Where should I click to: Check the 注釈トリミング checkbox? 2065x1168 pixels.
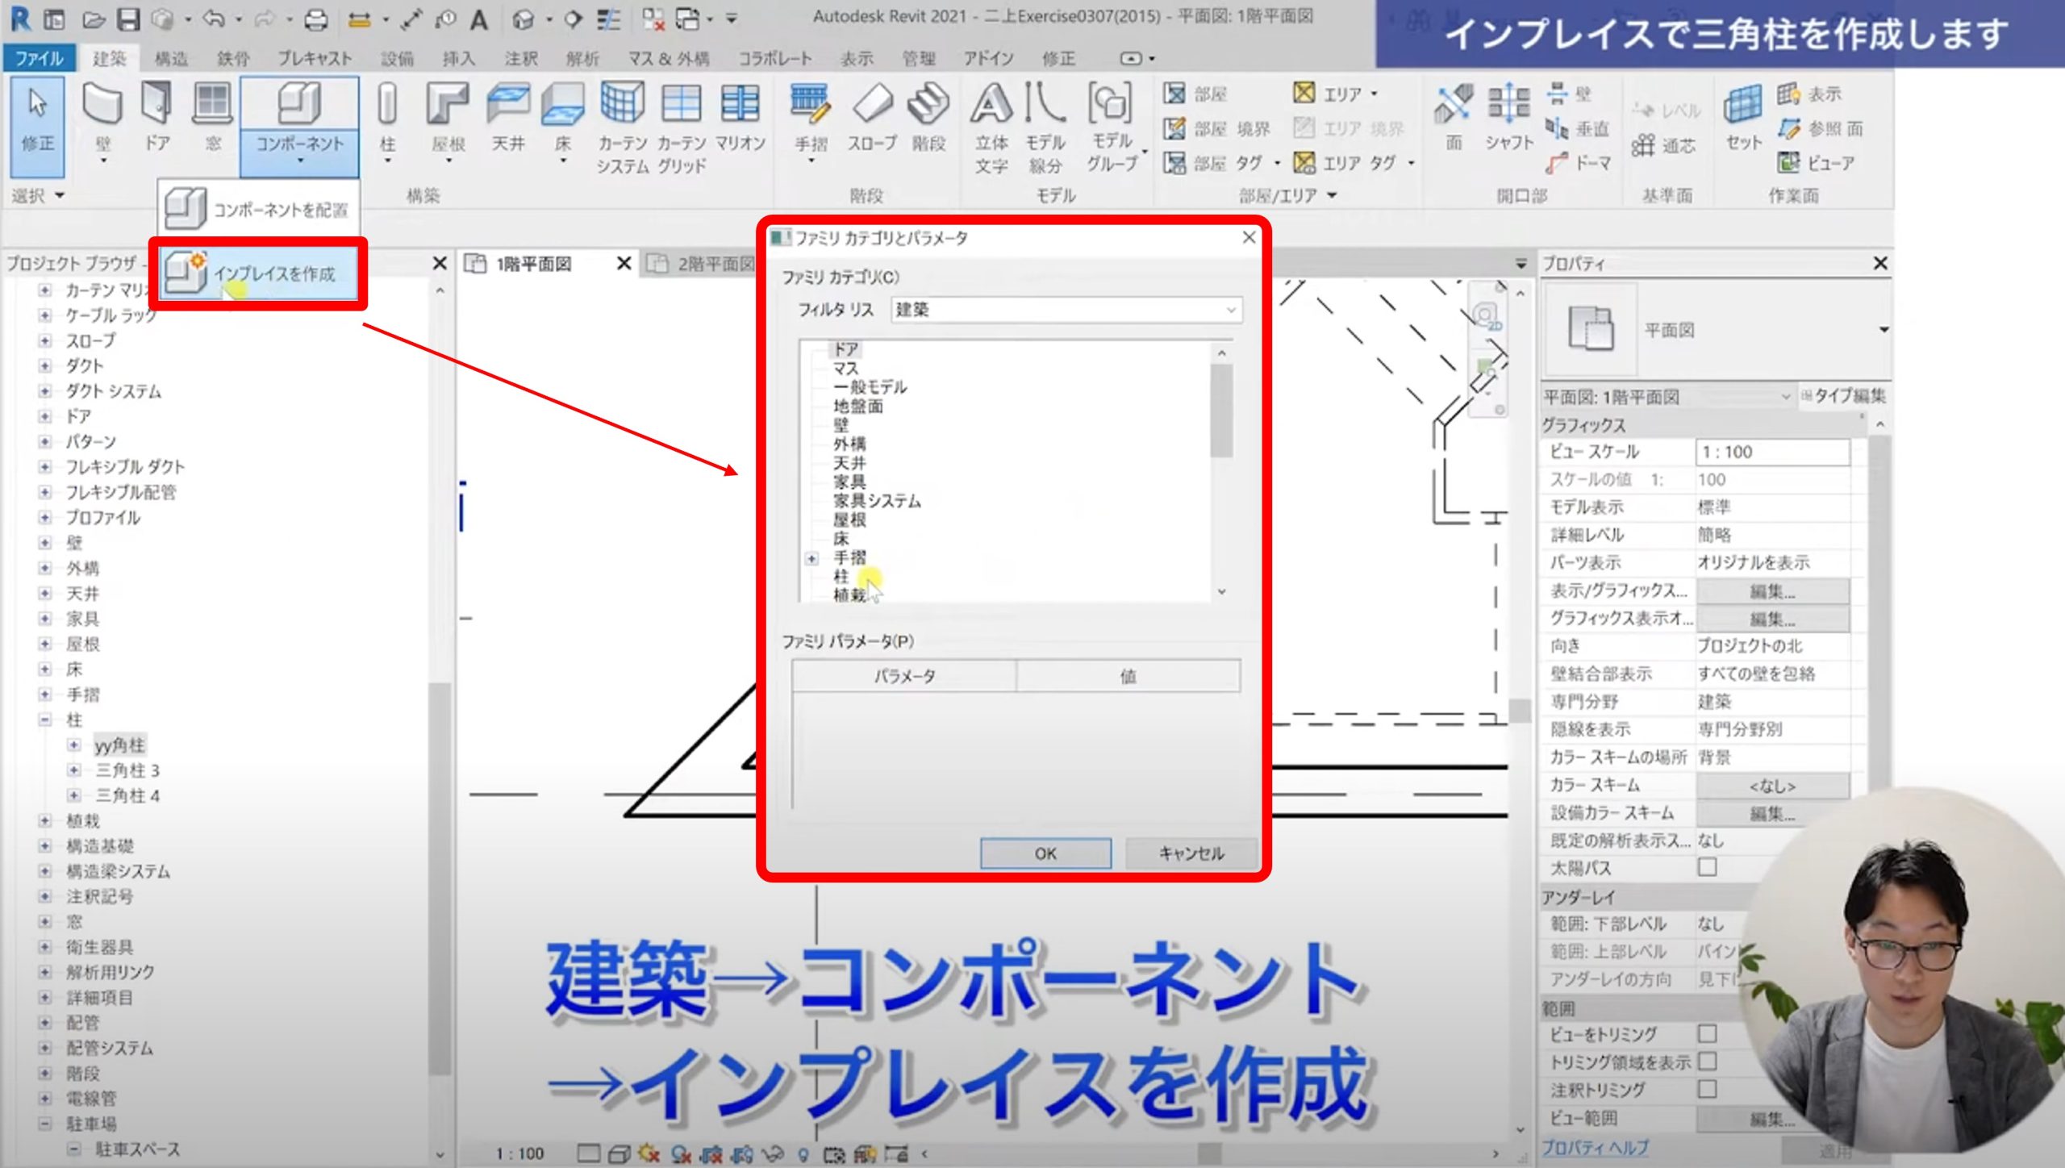coord(1707,1090)
